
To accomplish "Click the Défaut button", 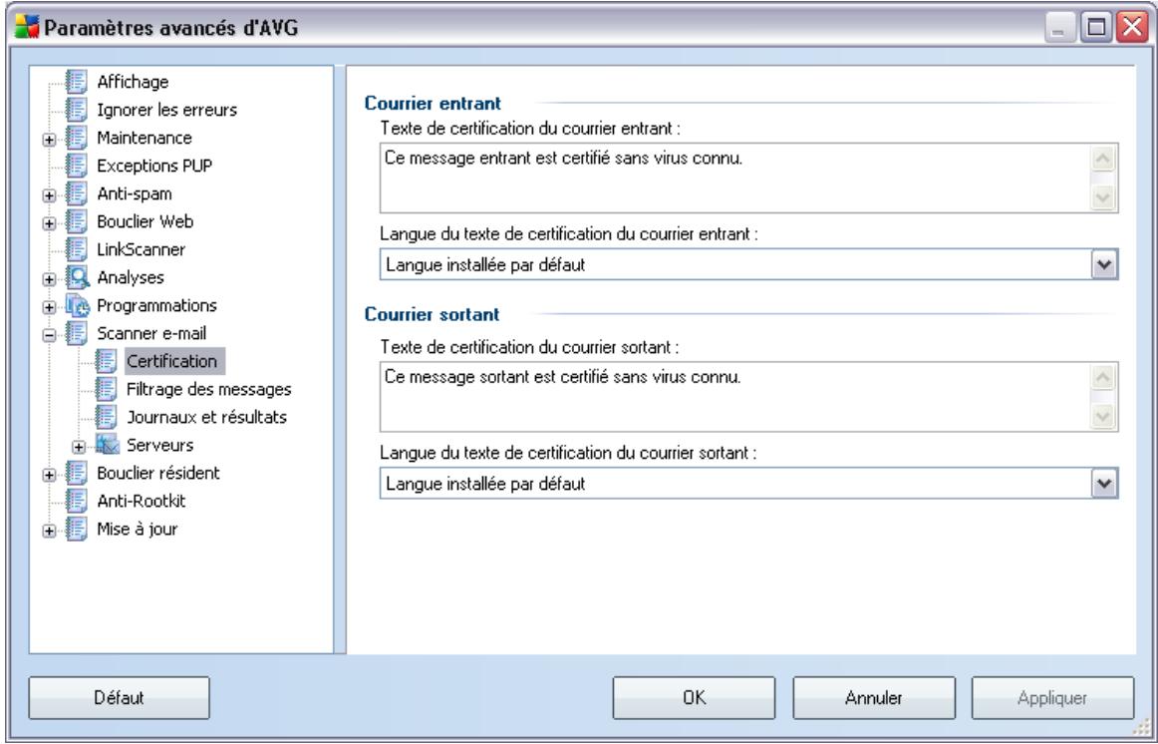I will pos(119,698).
